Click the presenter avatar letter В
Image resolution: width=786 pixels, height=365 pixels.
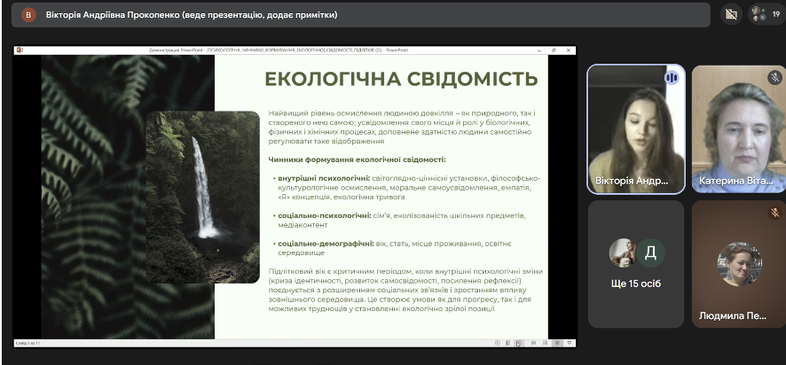click(x=28, y=15)
